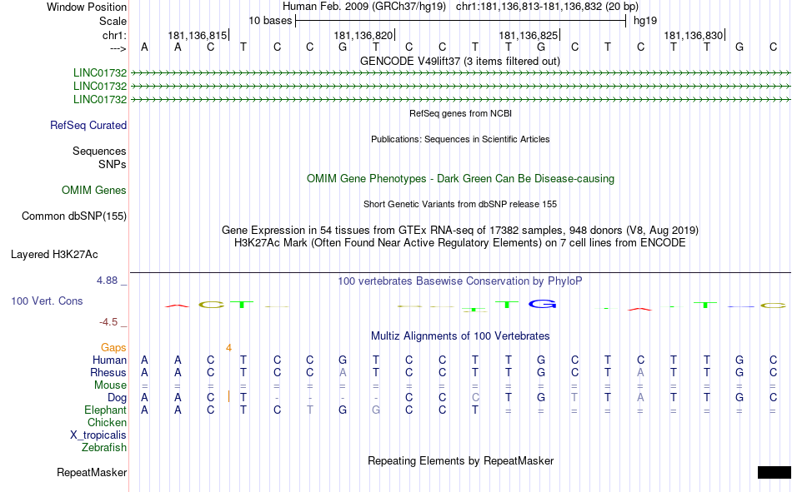Click the black RepeatMasker element block
The width and height of the screenshot is (792, 492).
point(774,472)
